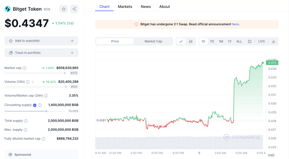
Task: Open the Chart tab
Action: tap(104, 7)
